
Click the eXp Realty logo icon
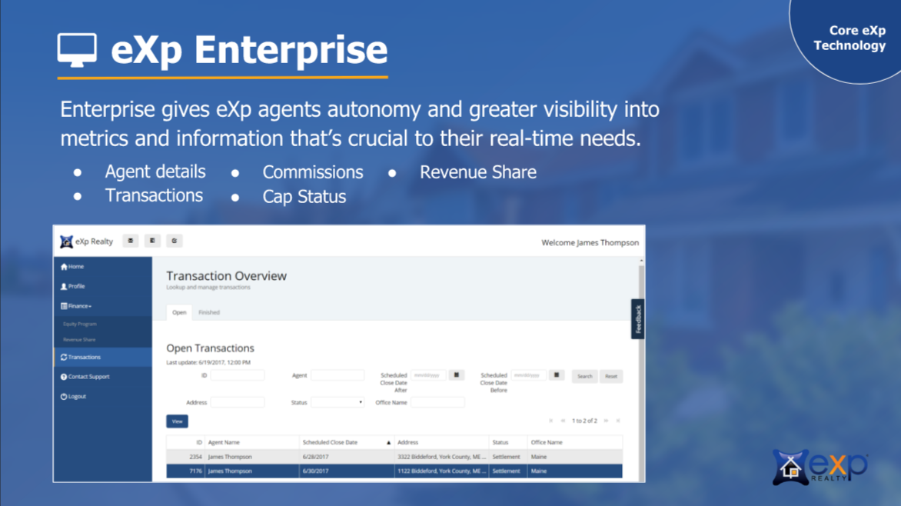point(67,241)
